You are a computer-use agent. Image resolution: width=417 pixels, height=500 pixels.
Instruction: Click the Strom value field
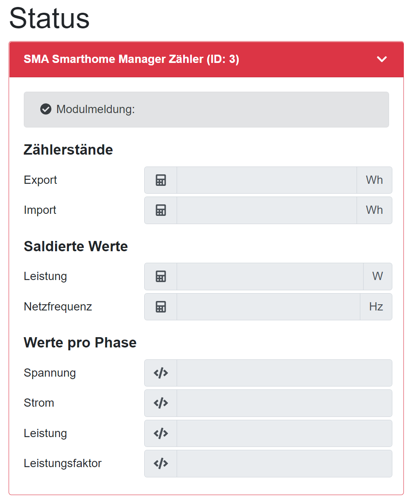tap(284, 403)
